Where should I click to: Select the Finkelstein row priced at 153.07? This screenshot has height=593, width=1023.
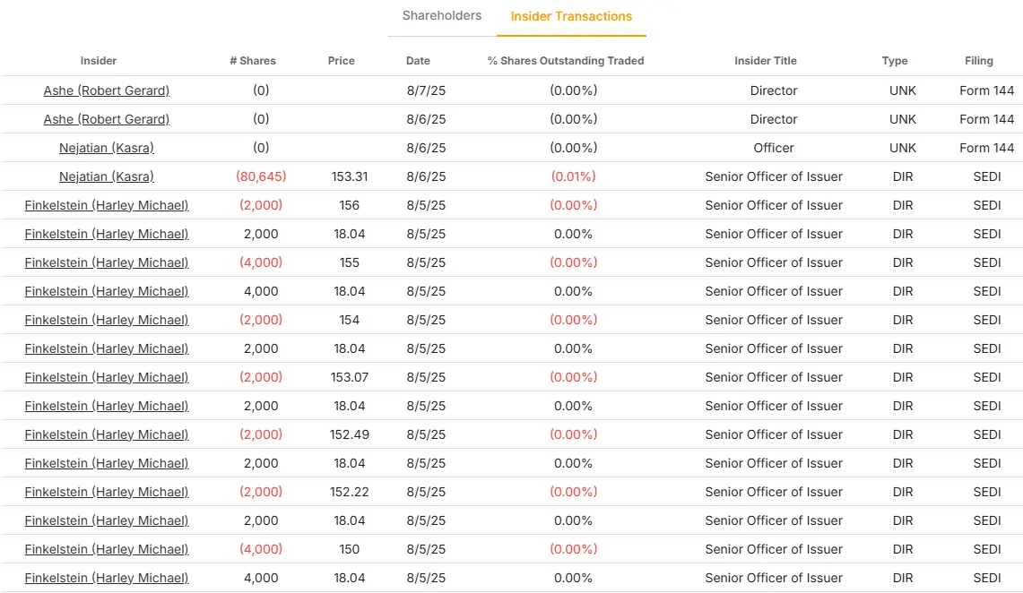click(x=511, y=377)
